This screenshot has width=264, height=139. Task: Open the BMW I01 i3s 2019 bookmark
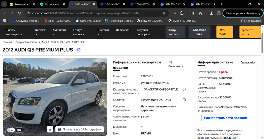point(150,21)
